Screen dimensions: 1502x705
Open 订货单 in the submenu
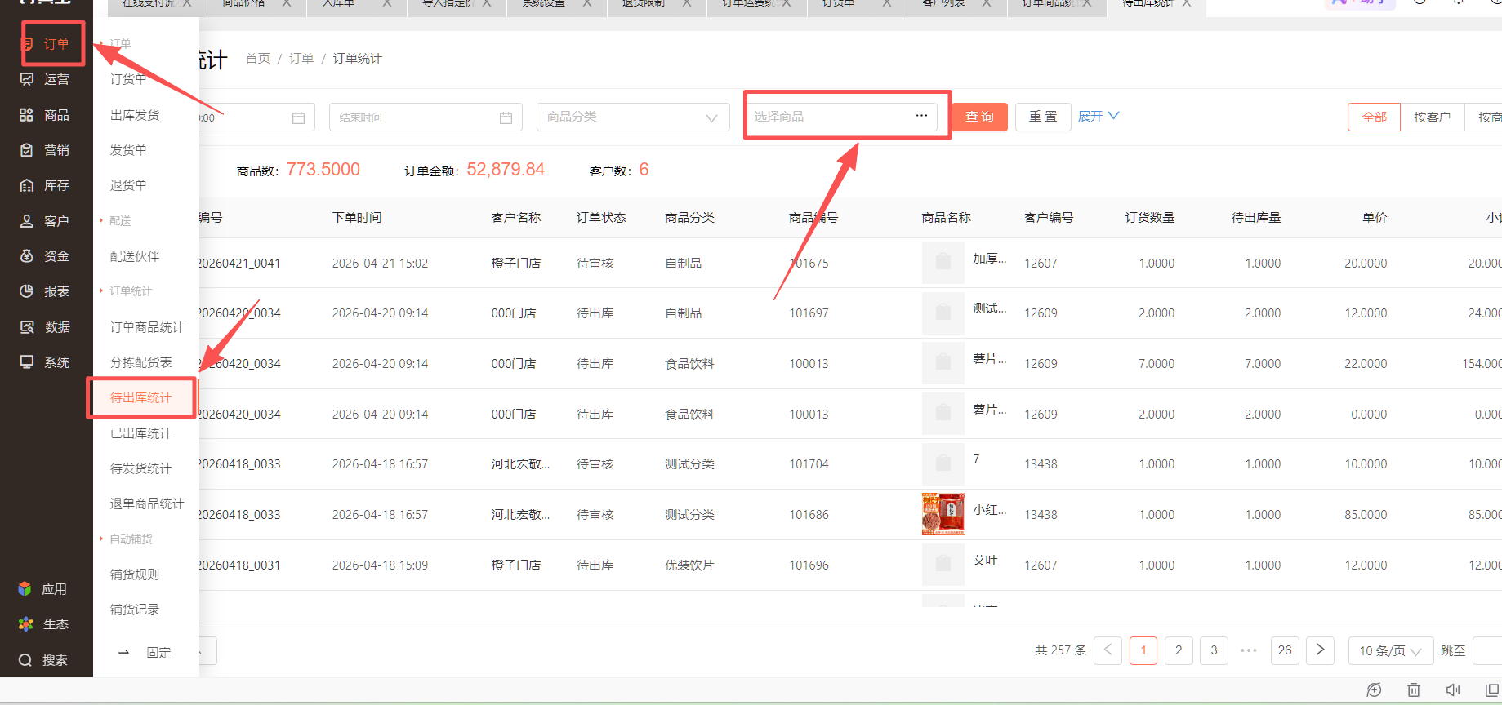(x=129, y=79)
